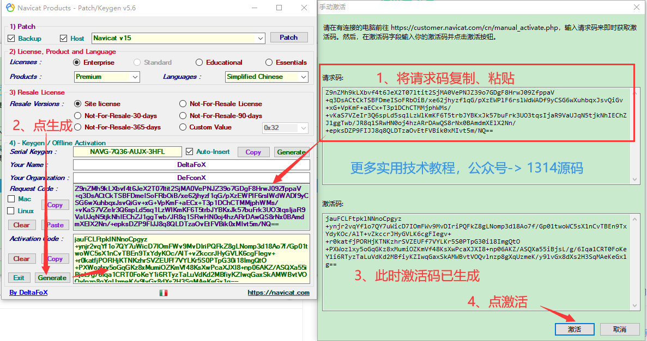
Task: Close the Patch/Keygen v5.6 window
Action: [x=304, y=8]
